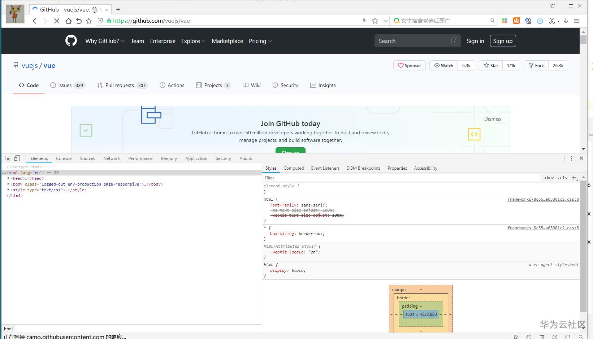Dismiss the Join GitHub today banner

coord(493,119)
